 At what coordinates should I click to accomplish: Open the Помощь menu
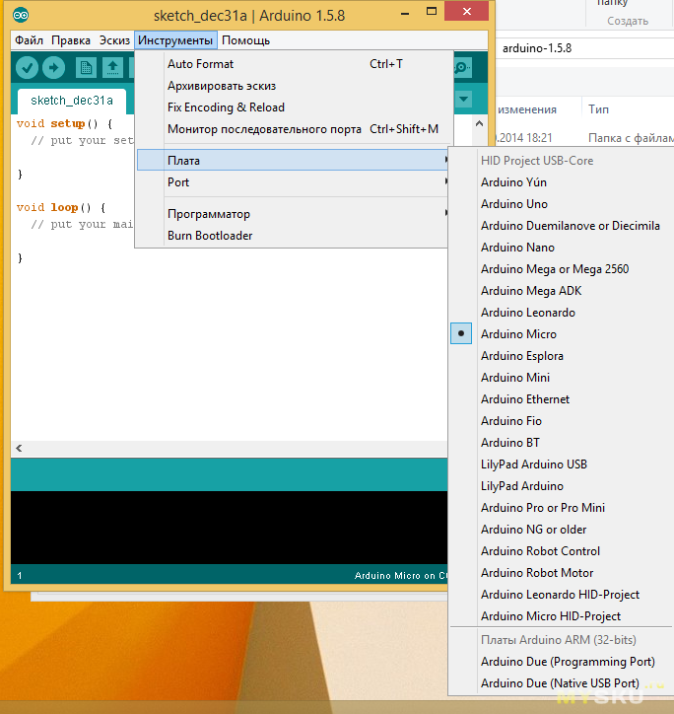245,40
